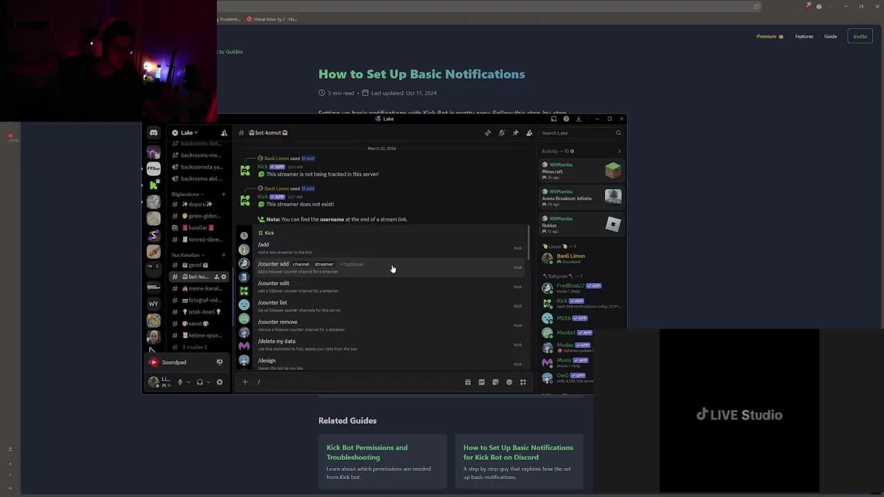Open the MEE6 member profile
This screenshot has width=884, height=497.
pyautogui.click(x=582, y=318)
